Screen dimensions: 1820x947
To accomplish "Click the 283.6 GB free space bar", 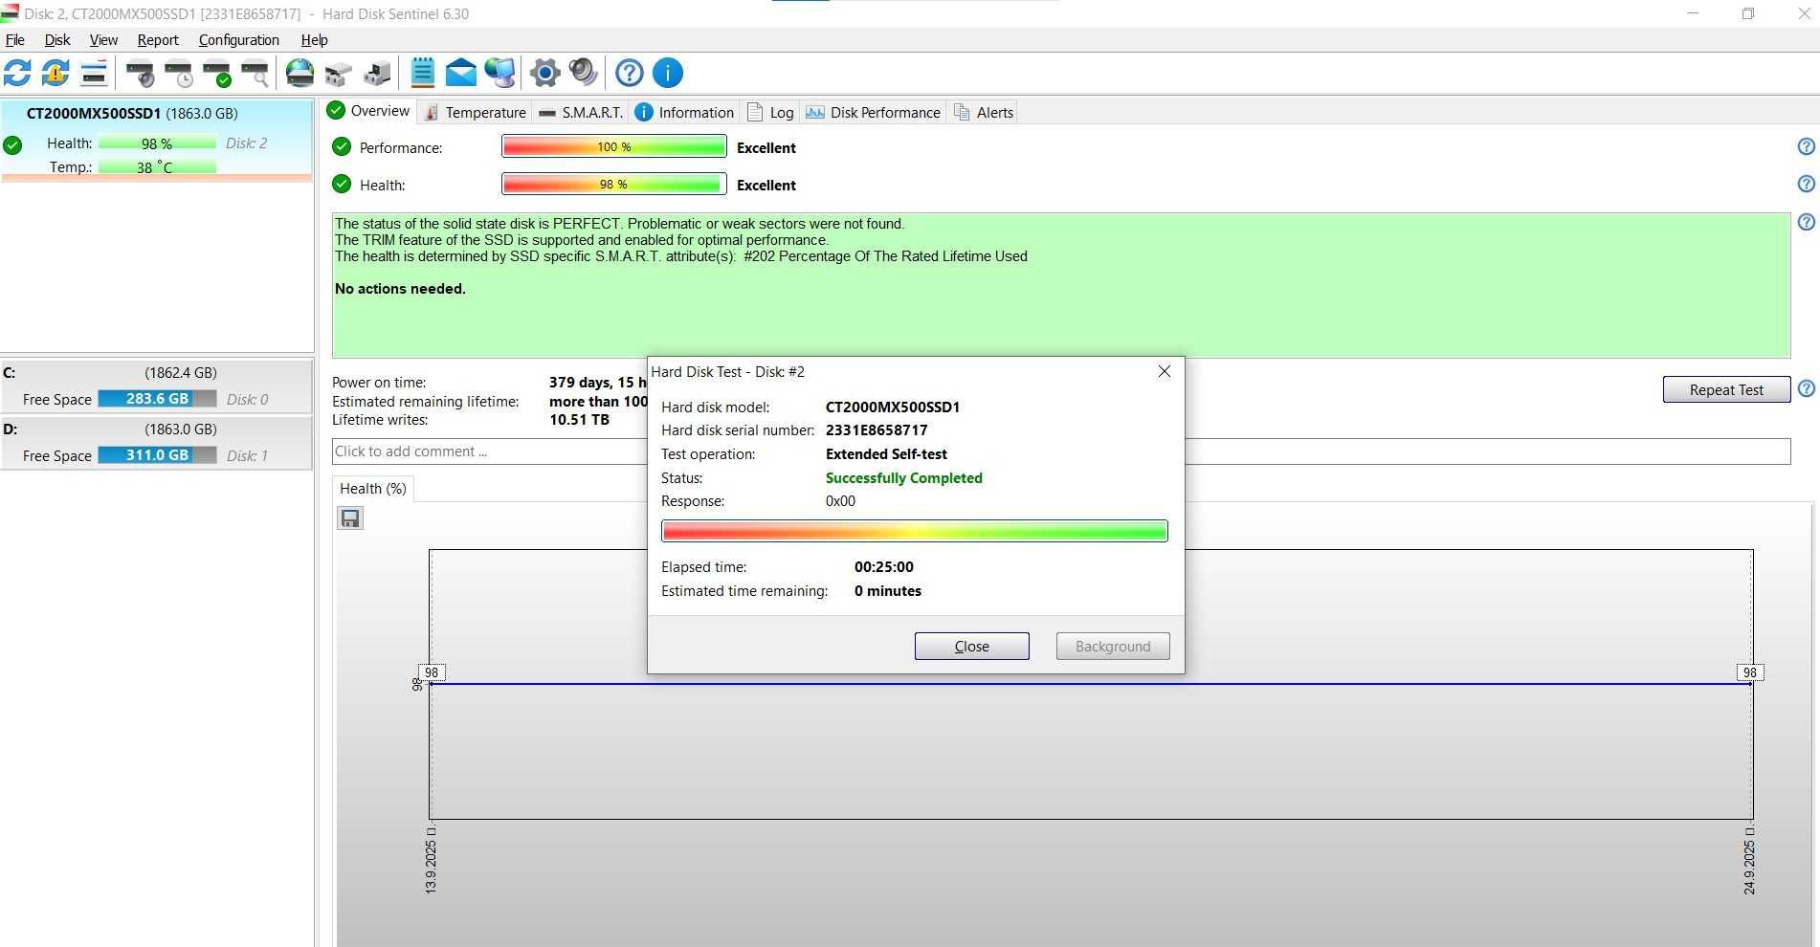I will (x=158, y=399).
